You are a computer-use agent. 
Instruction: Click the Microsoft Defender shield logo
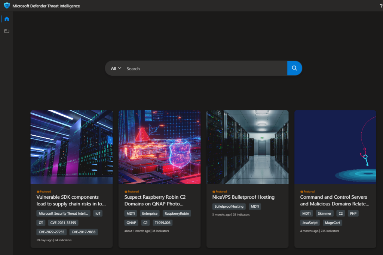point(7,6)
